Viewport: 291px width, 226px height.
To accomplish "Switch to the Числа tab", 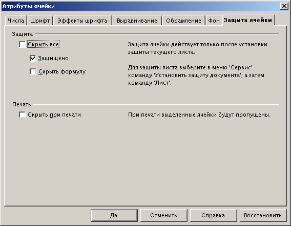I will coord(16,21).
